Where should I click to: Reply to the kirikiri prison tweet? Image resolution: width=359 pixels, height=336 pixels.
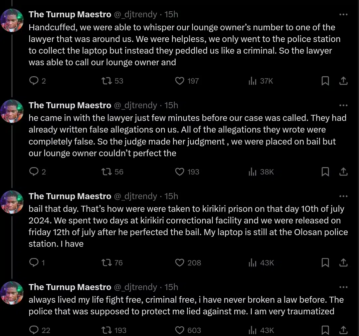pyautogui.click(x=34, y=263)
